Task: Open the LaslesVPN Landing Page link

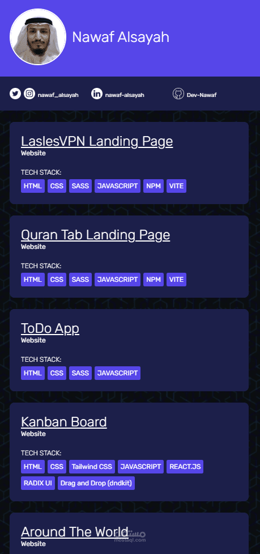Action: 97,141
